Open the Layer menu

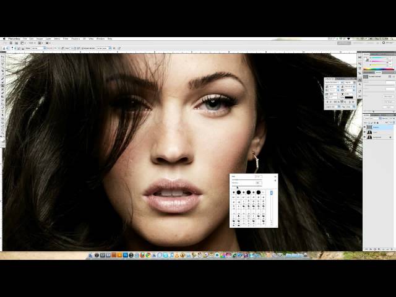click(x=48, y=38)
